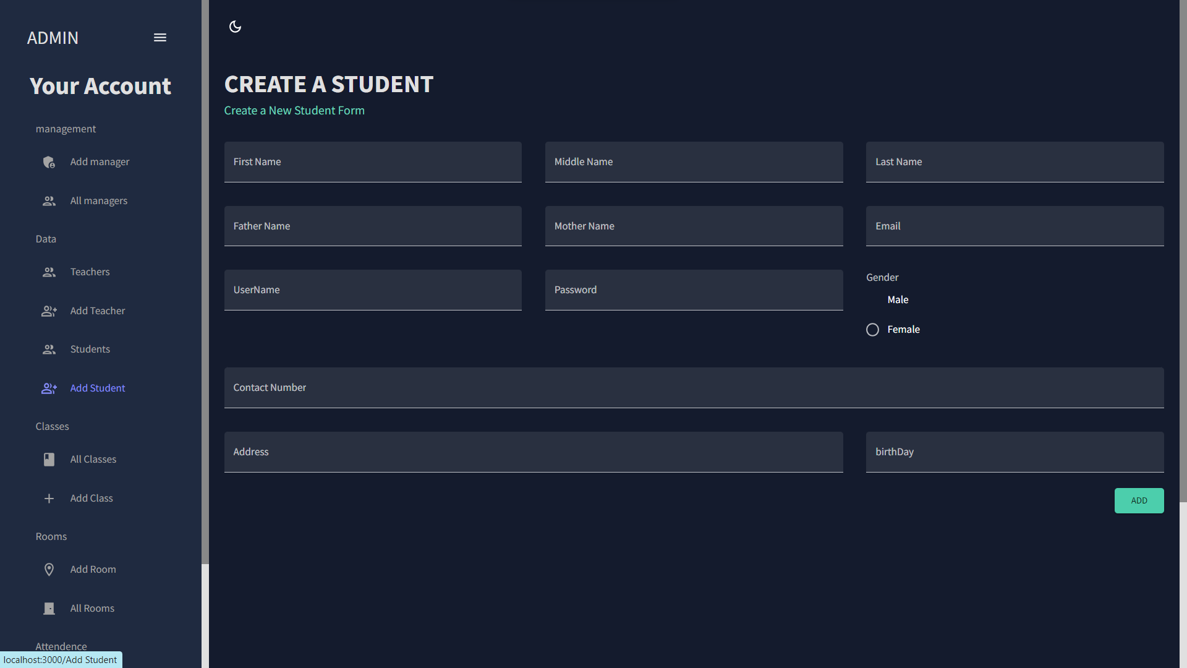1187x668 pixels.
Task: Click the Add Teacher person-plus icon
Action: (49, 311)
